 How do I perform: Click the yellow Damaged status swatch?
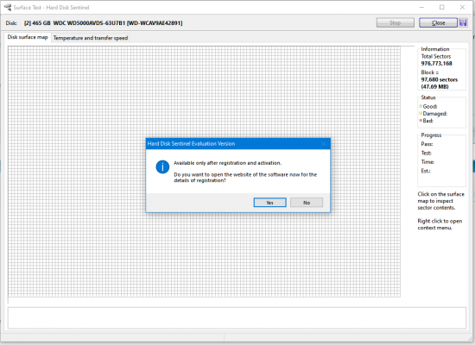421,114
